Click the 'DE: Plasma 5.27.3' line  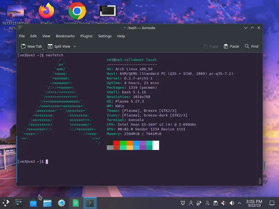[125, 101]
